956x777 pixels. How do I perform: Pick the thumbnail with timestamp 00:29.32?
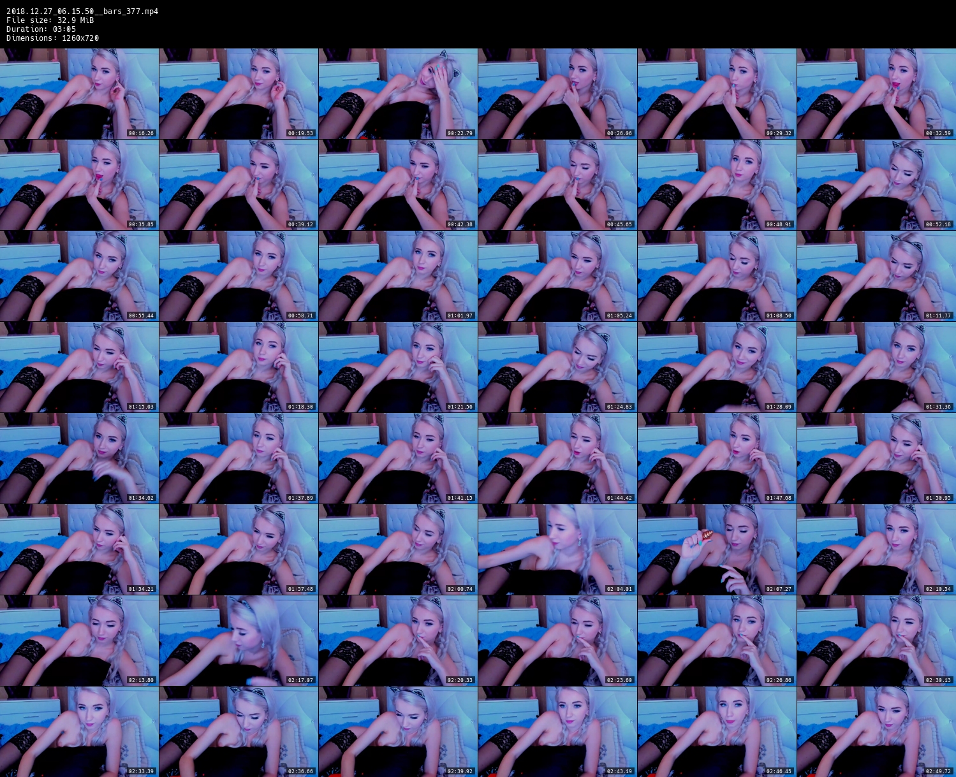717,94
